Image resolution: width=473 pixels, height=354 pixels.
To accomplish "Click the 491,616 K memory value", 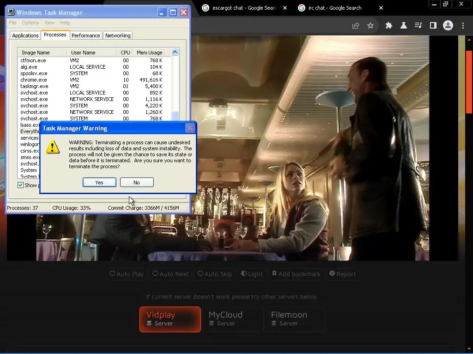I will 151,80.
